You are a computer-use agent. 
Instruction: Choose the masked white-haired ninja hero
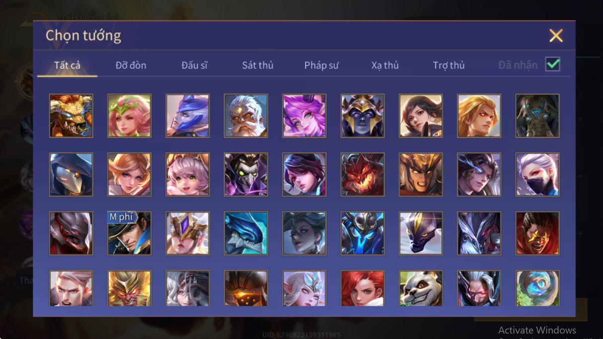coord(537,174)
